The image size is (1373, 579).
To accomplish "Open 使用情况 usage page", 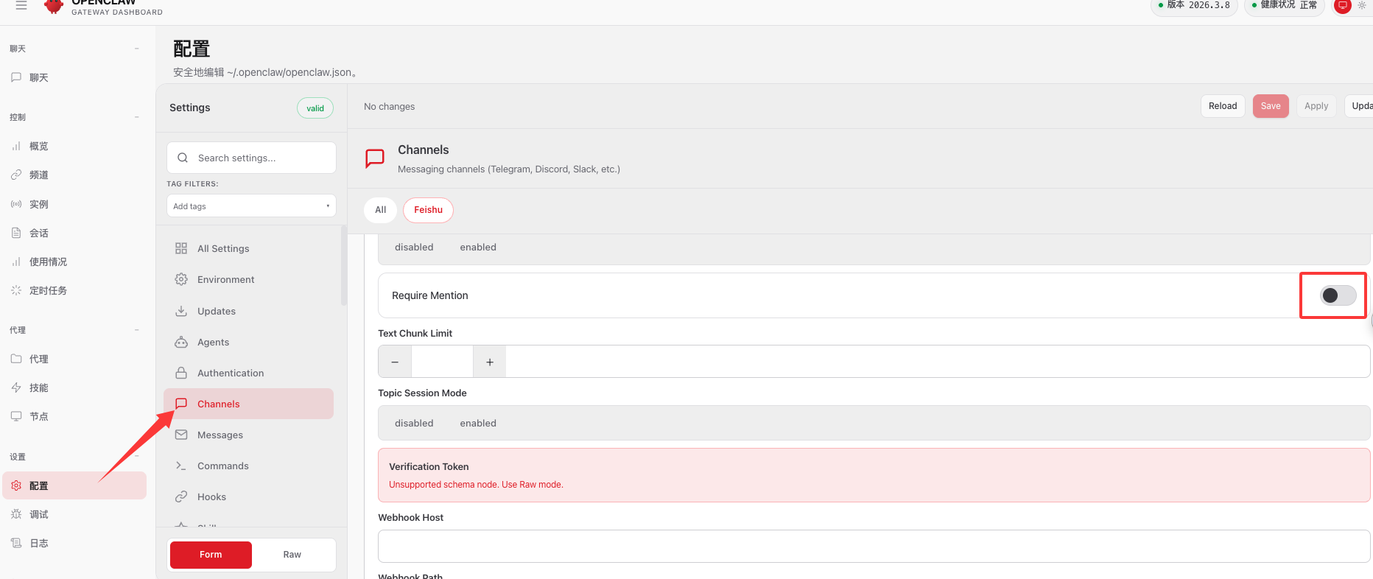I will point(74,262).
